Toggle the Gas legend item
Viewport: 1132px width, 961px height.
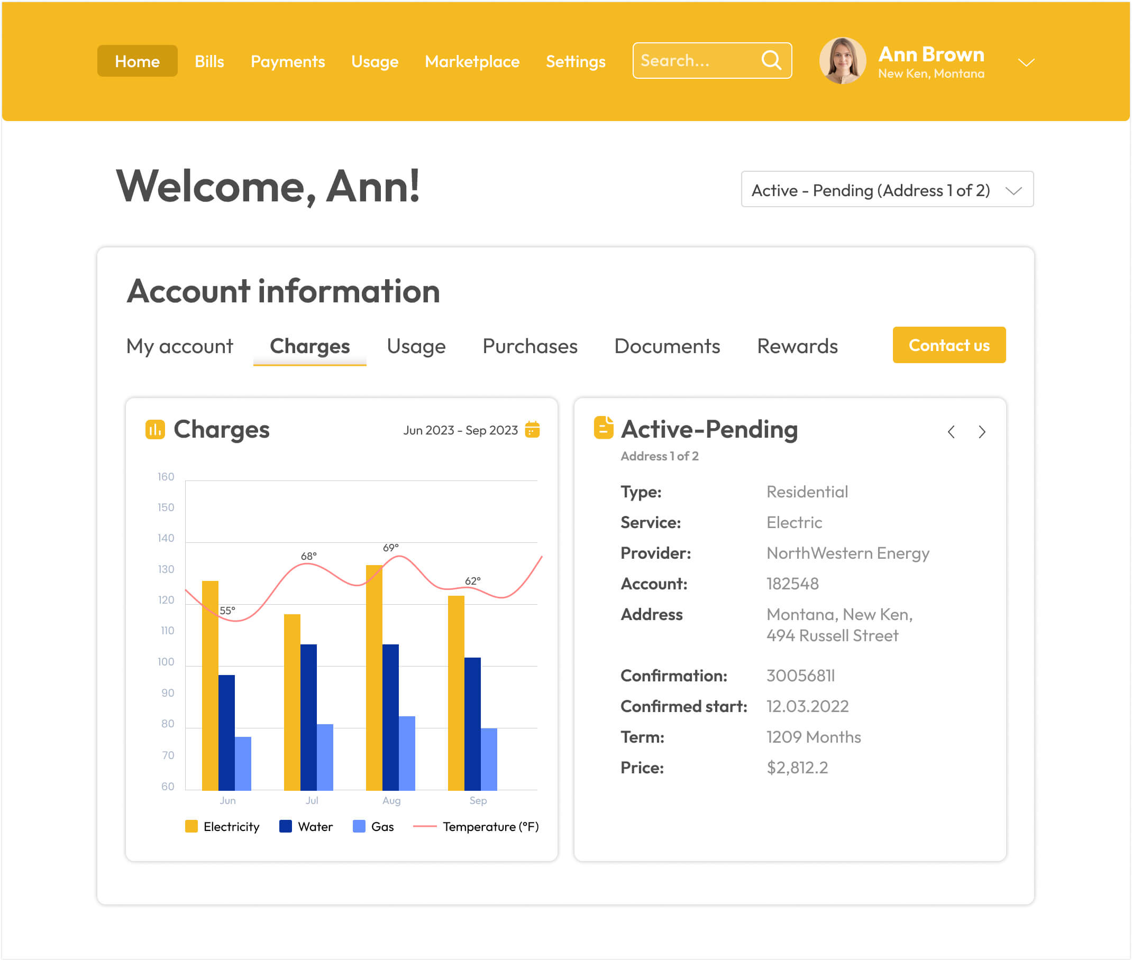(x=373, y=826)
